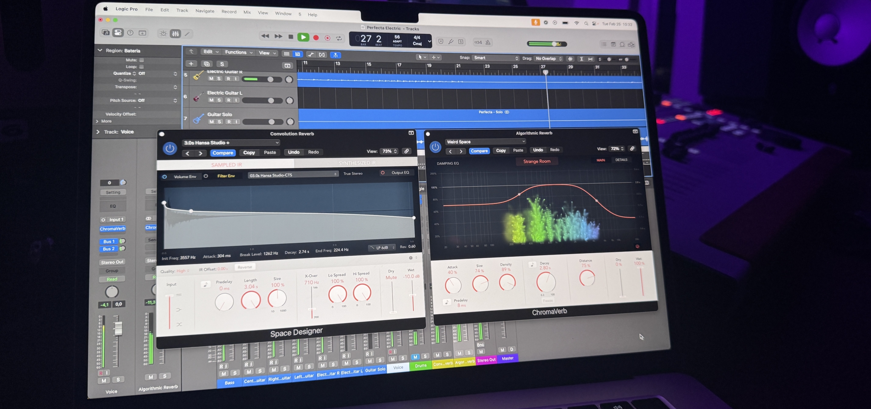Click the Cycle loop icon in the transport
This screenshot has height=409, width=871.
coord(339,38)
